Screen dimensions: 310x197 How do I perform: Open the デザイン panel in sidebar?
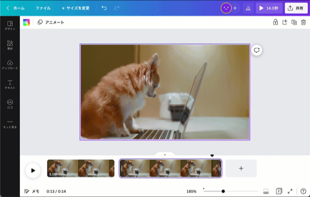10,25
